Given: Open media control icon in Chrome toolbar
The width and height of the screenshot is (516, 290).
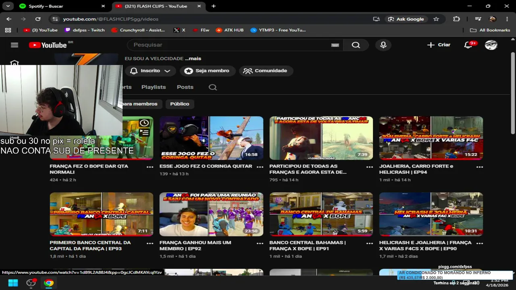Looking at the screenshot, I should pos(478,19).
